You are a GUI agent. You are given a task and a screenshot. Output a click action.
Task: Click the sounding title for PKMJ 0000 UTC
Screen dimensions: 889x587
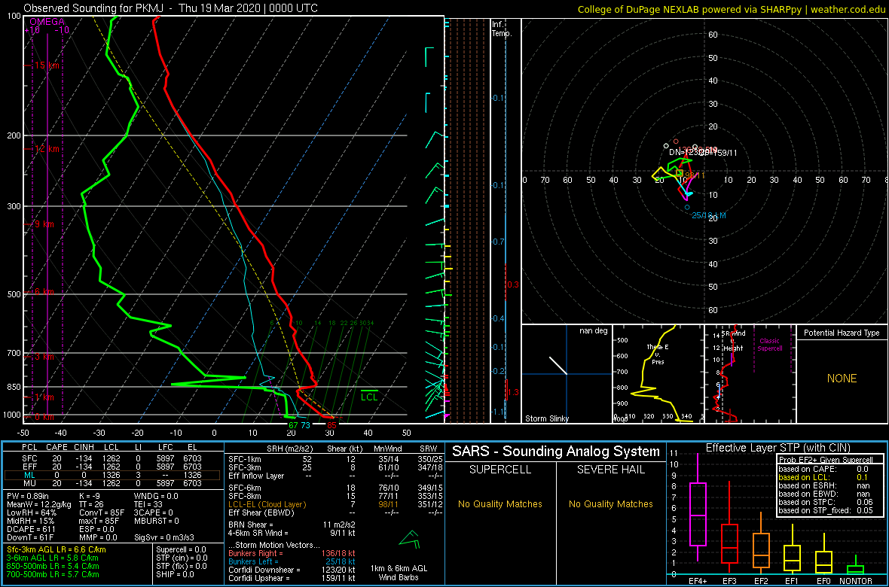coord(171,8)
